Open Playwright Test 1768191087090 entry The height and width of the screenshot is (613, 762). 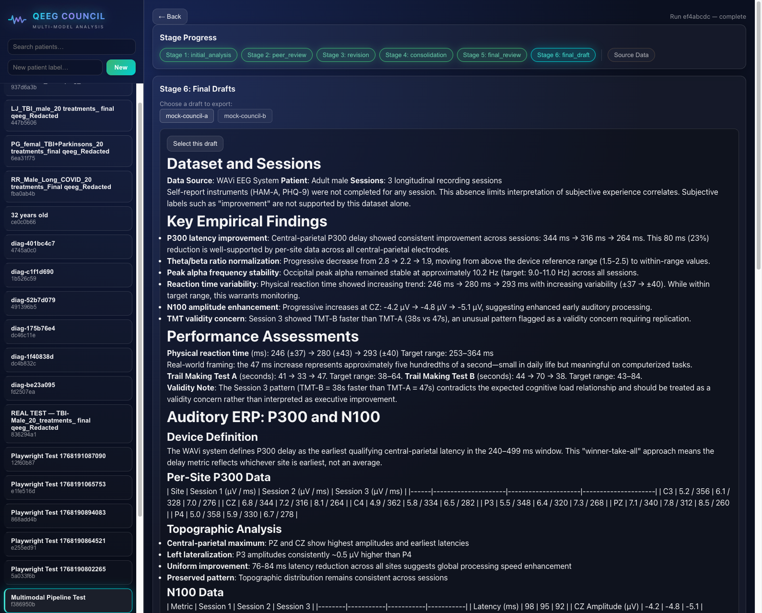point(68,459)
